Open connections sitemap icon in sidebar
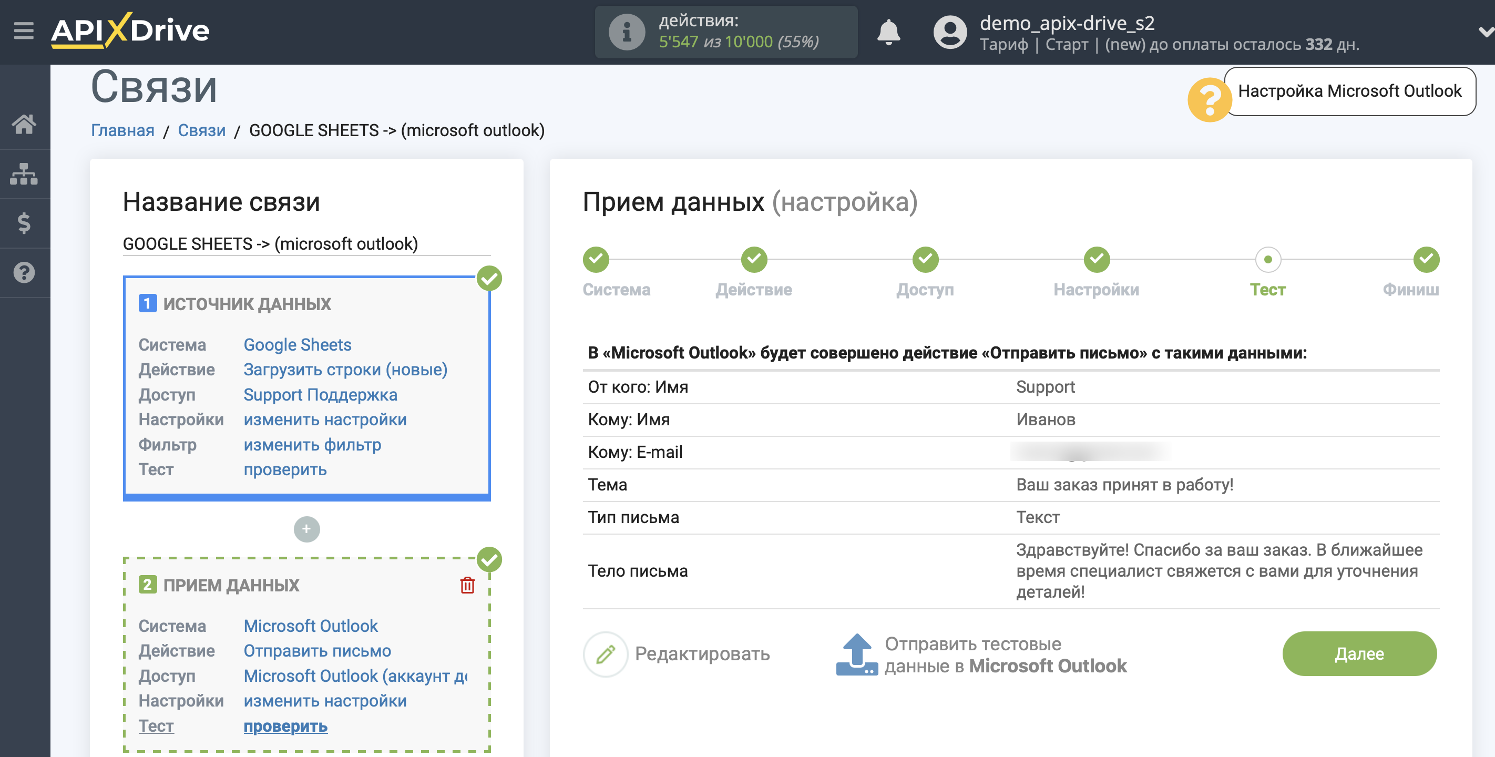 point(24,173)
